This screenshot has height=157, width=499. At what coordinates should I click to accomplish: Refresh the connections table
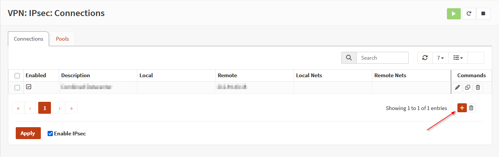coord(425,58)
